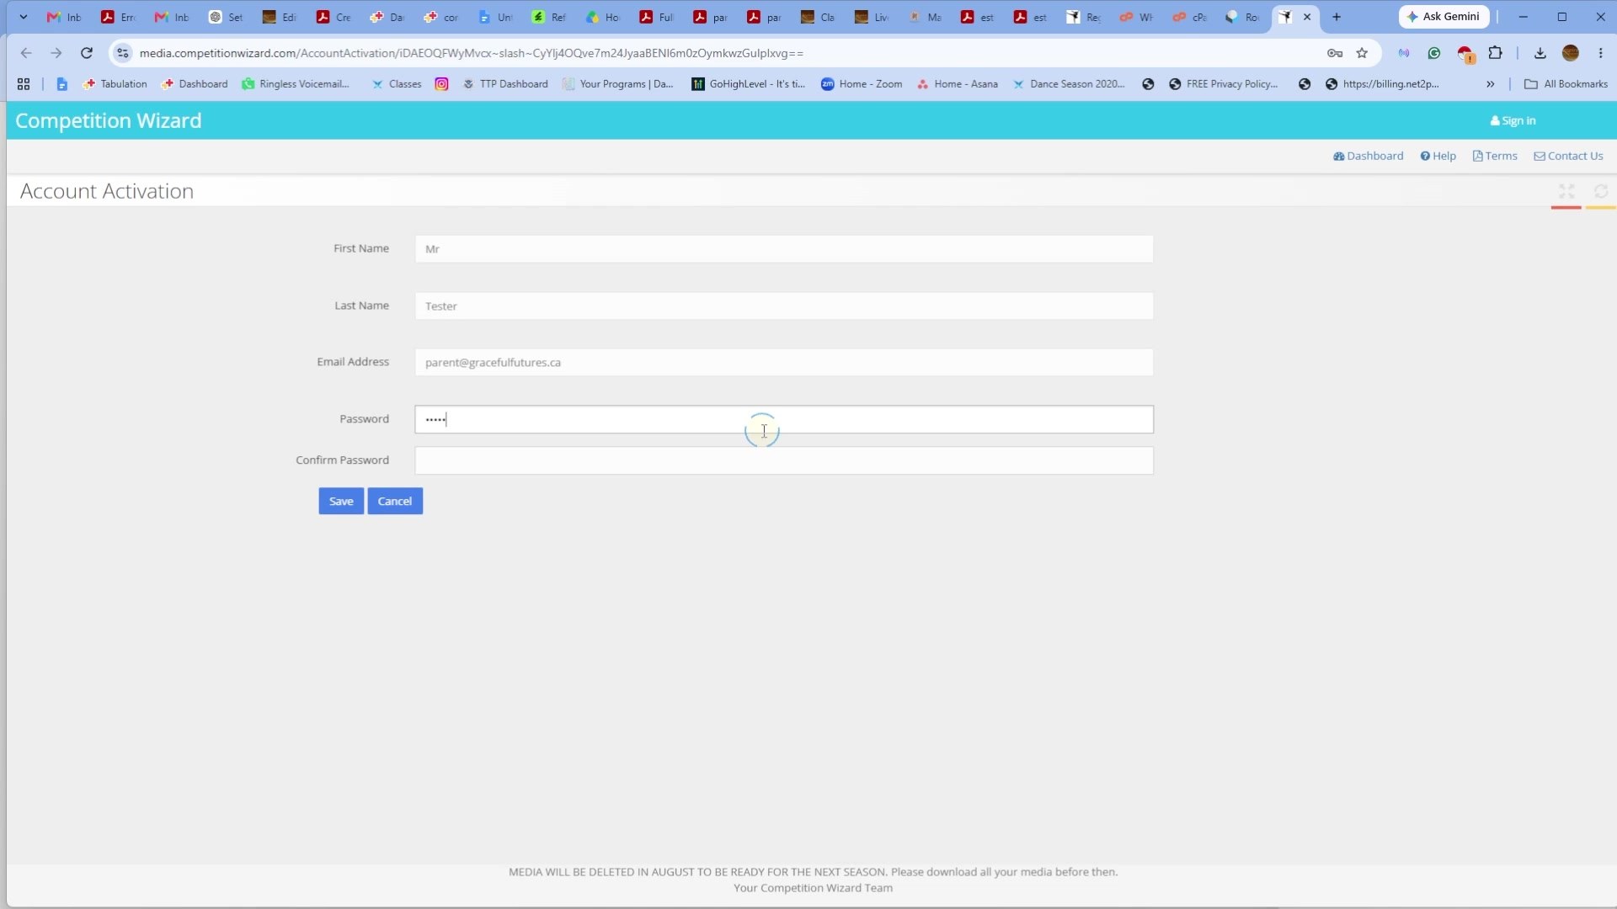Screen dimensions: 1617x909
Task: Open the Dashboard link in header
Action: pos(1369,156)
